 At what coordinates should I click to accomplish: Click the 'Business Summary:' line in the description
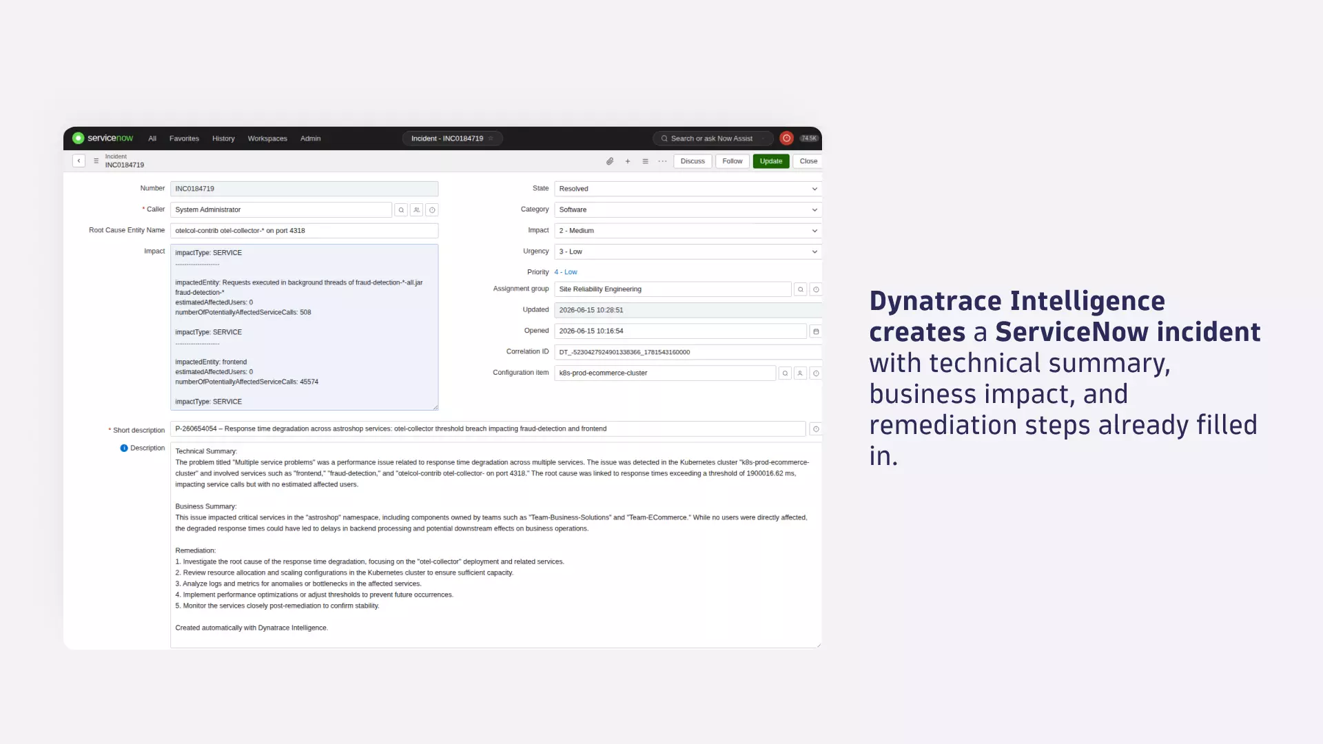click(x=206, y=506)
